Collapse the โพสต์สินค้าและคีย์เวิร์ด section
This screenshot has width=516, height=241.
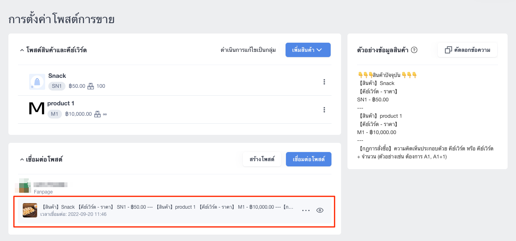tap(22, 50)
